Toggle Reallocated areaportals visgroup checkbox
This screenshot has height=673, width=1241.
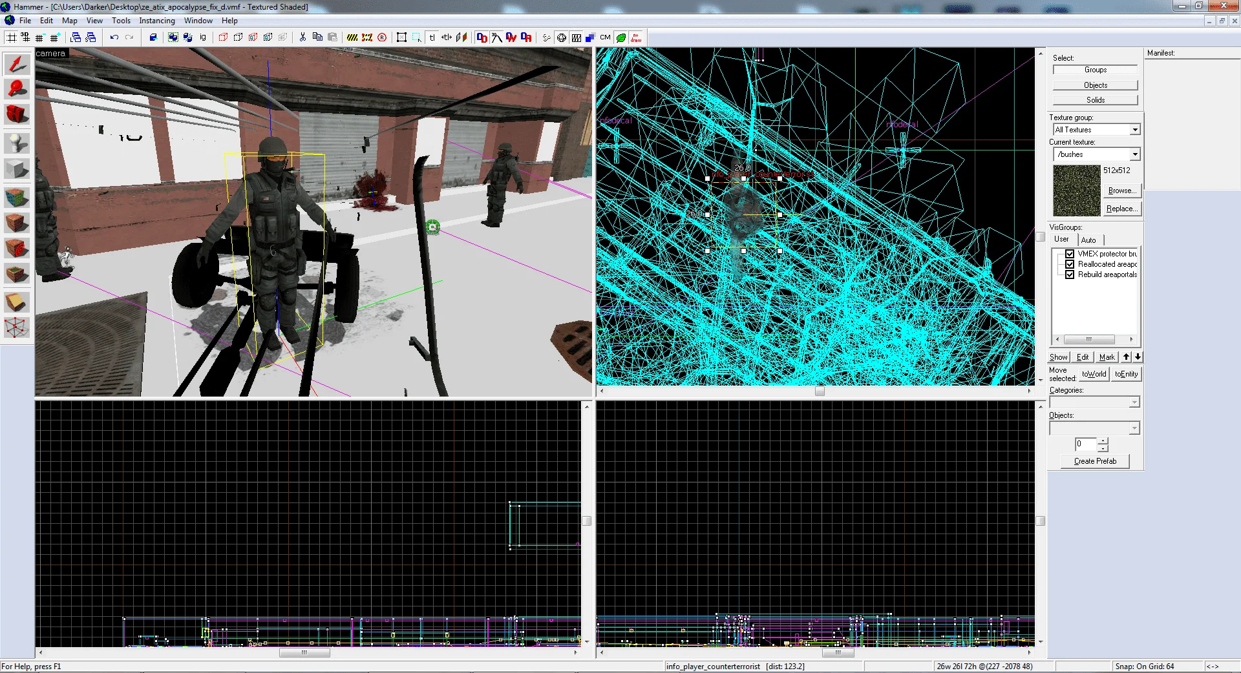tap(1070, 264)
